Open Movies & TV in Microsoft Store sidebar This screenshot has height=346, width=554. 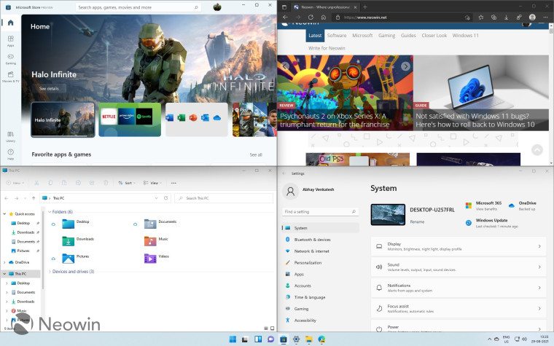click(11, 76)
